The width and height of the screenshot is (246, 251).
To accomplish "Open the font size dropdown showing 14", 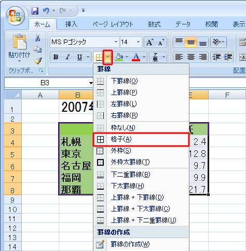I will (x=138, y=42).
